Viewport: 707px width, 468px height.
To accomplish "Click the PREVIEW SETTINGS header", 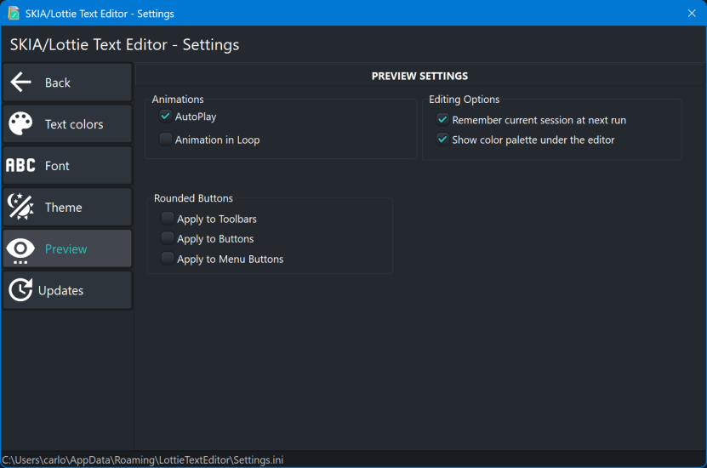I will tap(419, 77).
